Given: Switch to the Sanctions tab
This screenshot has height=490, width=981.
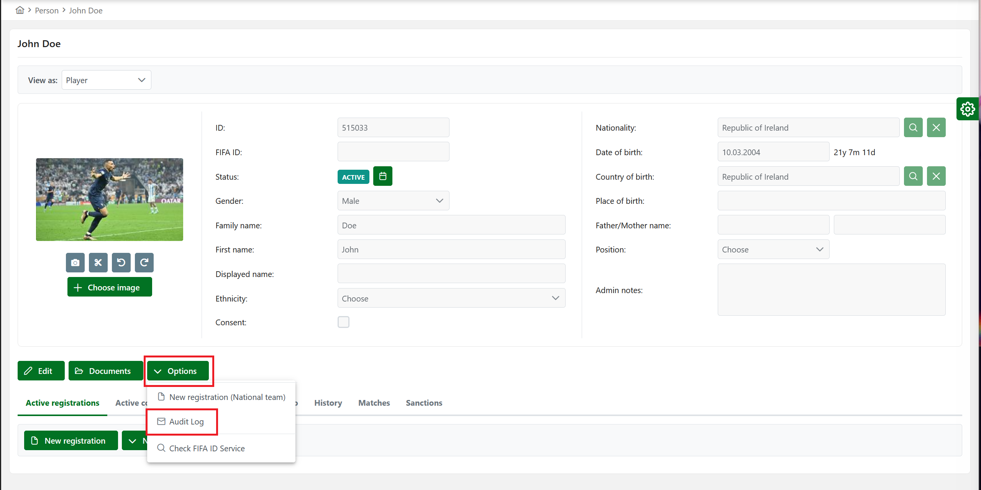Looking at the screenshot, I should 424,403.
